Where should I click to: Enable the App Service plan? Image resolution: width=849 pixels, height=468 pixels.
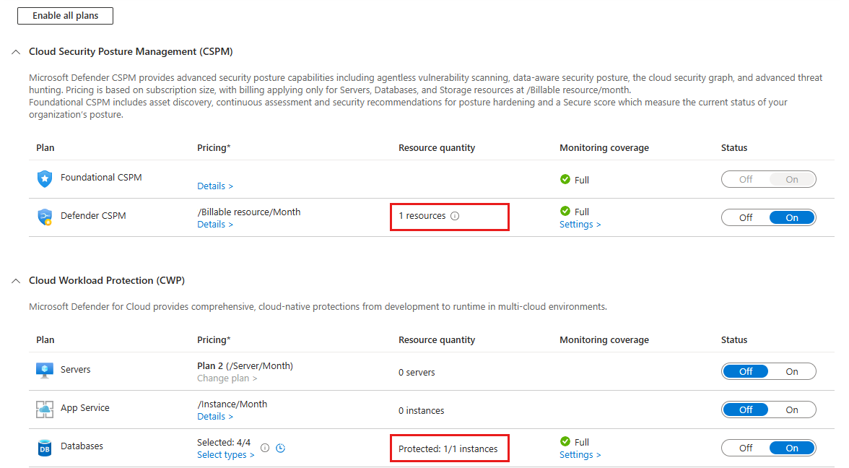click(791, 410)
